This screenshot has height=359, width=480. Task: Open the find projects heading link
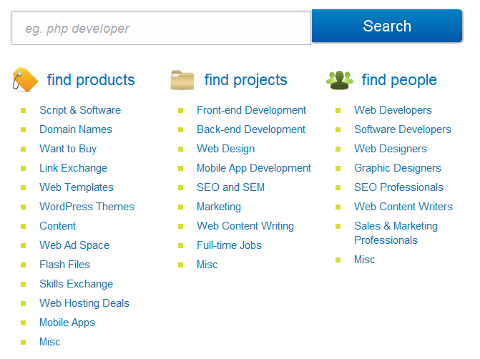245,80
